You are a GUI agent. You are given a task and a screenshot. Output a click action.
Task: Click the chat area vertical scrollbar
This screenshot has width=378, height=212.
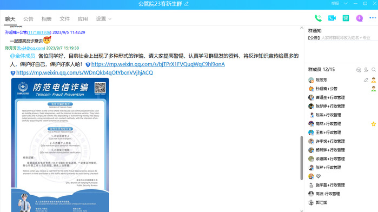301,158
